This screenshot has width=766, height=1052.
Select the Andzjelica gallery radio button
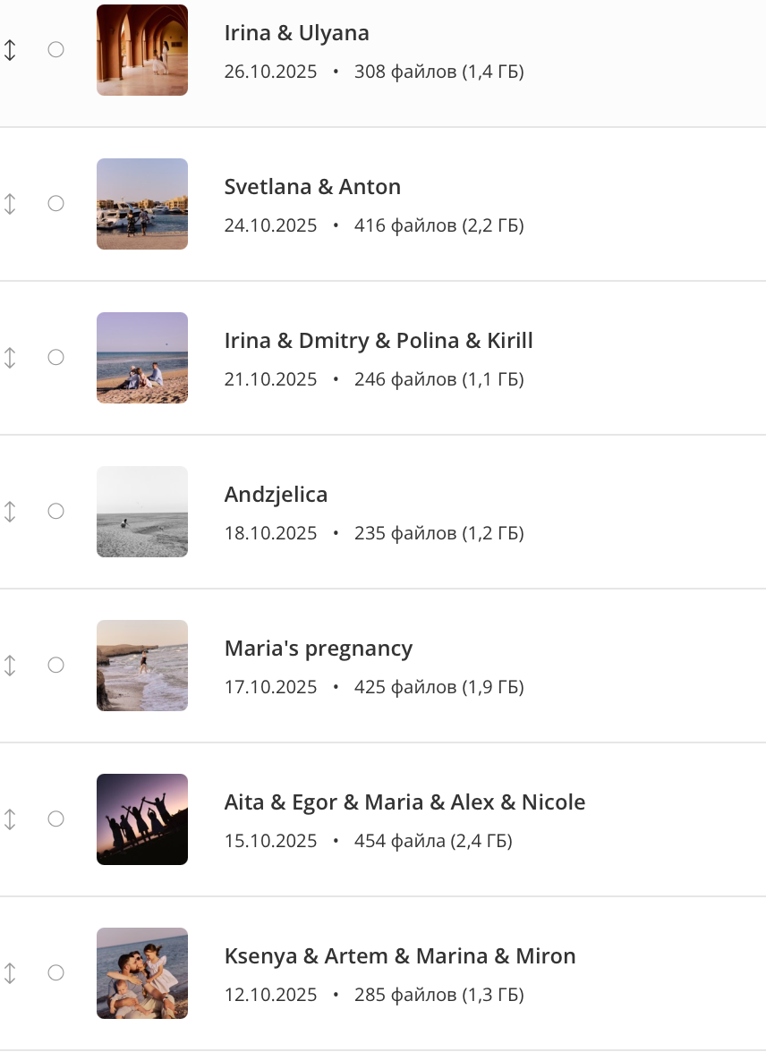coord(55,512)
